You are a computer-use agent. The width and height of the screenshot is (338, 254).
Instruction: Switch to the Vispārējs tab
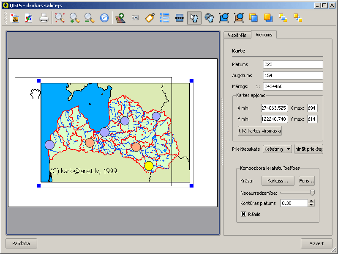tap(237, 35)
